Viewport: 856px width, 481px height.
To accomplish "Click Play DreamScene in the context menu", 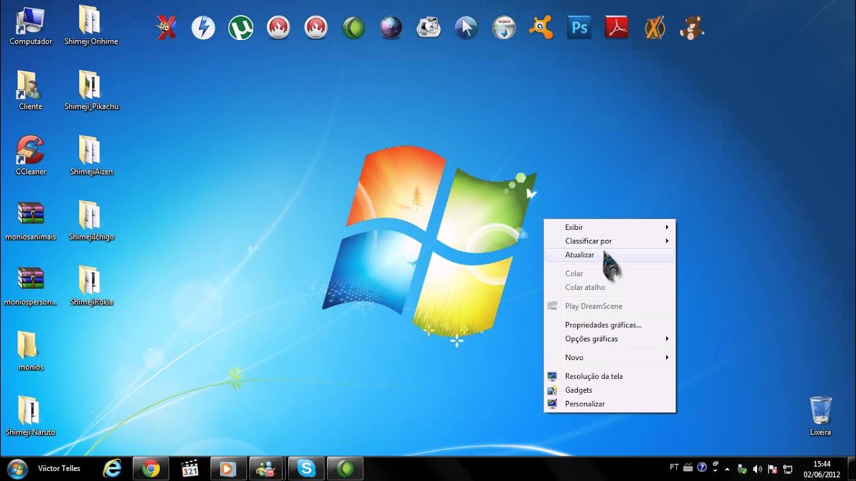I will (x=609, y=306).
